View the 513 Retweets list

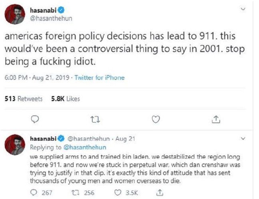pyautogui.click(x=24, y=98)
